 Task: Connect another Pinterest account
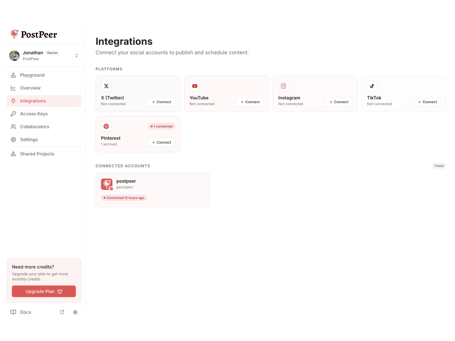click(x=161, y=142)
